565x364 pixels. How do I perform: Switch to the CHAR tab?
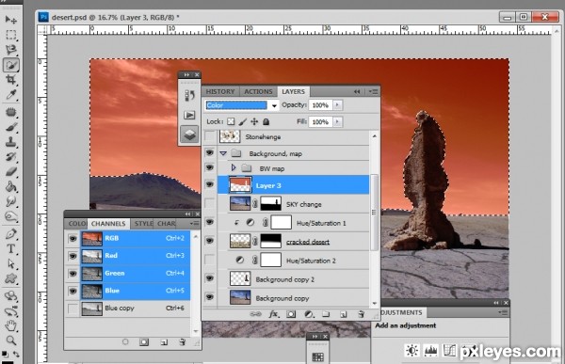166,224
